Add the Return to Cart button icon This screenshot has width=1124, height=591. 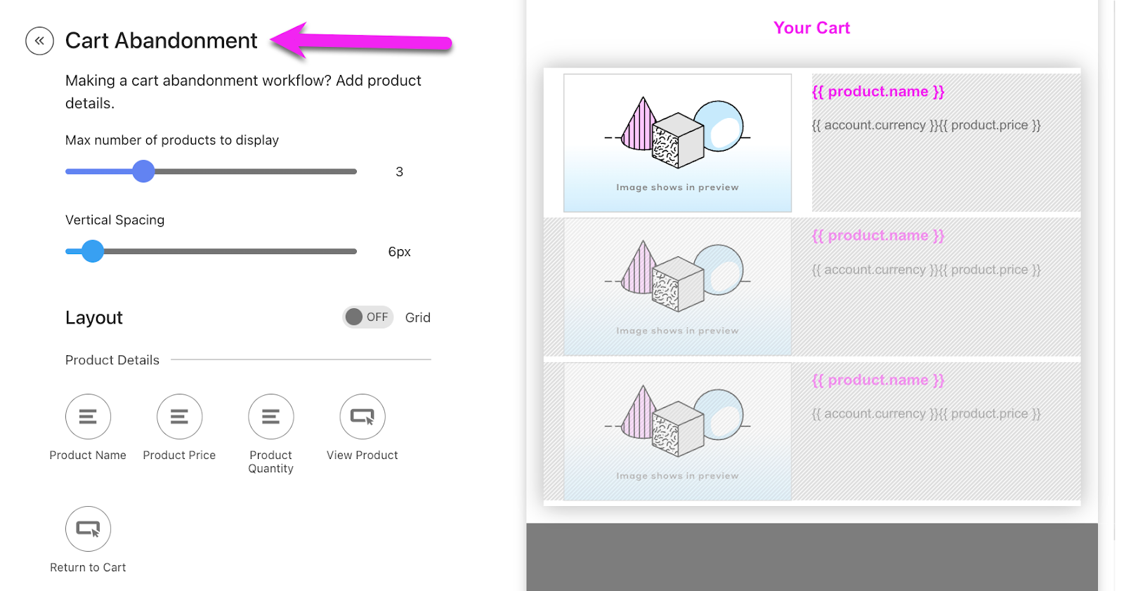pos(88,529)
